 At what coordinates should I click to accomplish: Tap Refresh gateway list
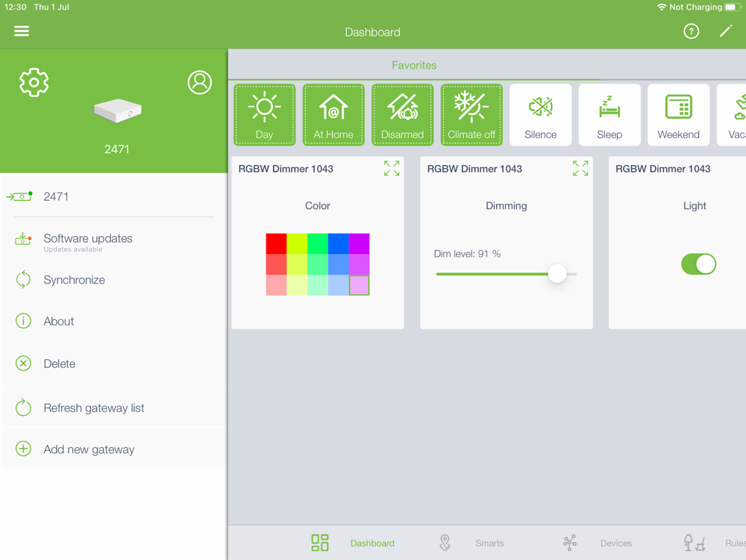[114, 408]
